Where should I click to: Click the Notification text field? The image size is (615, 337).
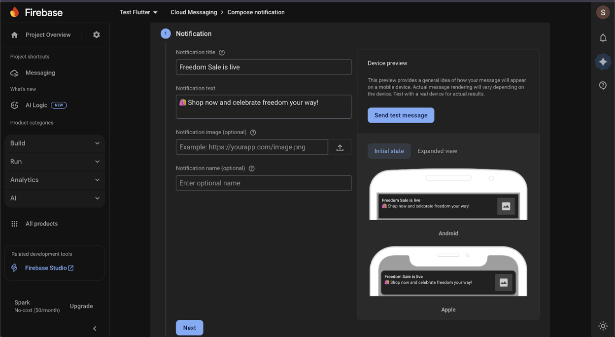(264, 106)
